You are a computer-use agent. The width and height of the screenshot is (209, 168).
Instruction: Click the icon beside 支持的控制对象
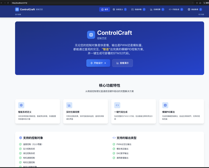coord(21,138)
